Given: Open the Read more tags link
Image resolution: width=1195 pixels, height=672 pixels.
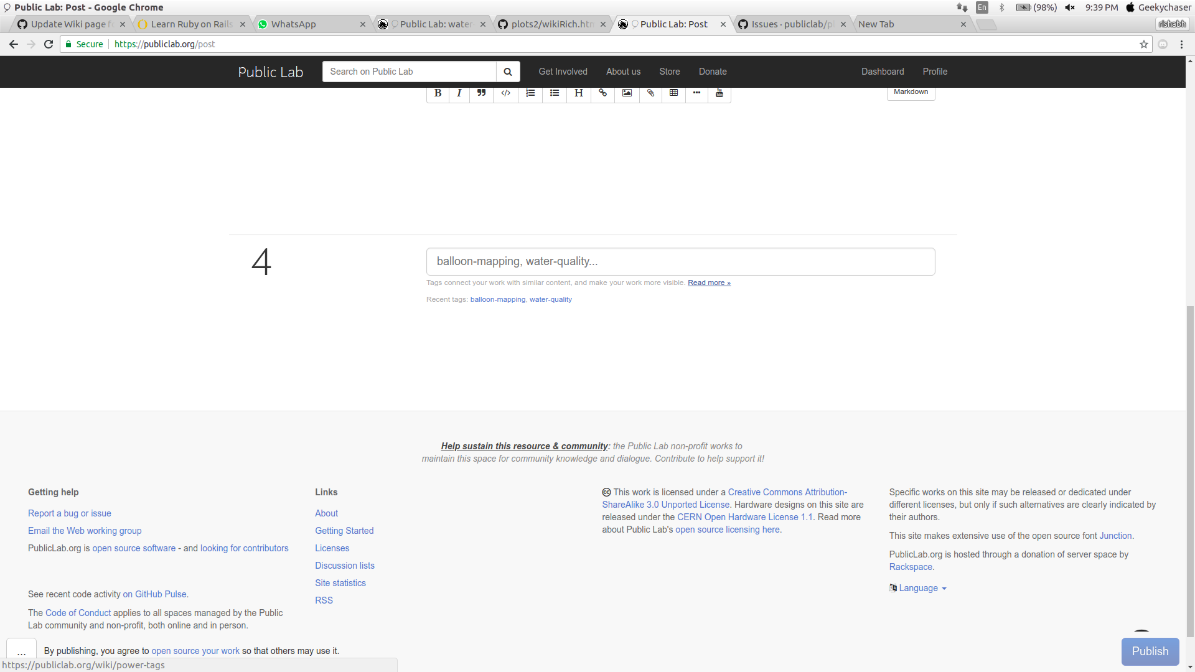Looking at the screenshot, I should tap(709, 282).
